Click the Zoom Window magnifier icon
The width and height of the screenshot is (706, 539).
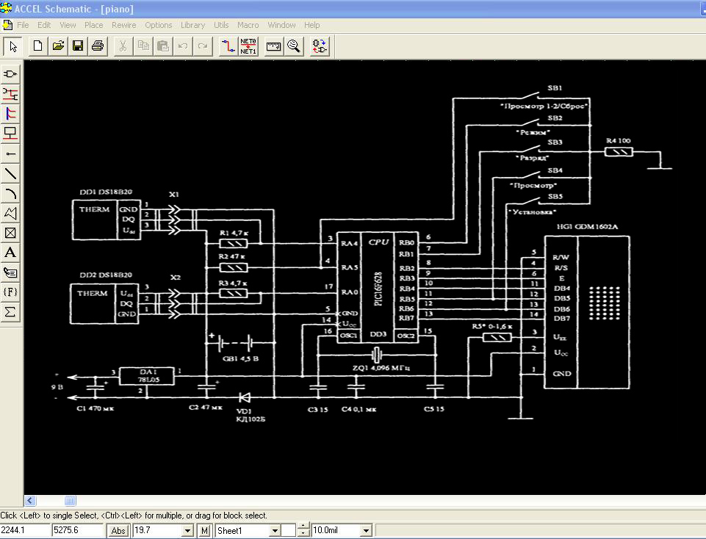[x=294, y=46]
